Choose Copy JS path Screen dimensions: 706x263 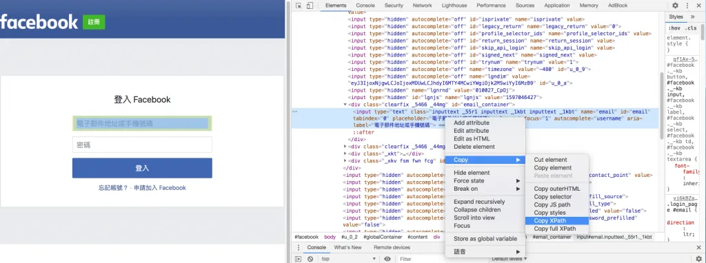point(557,204)
